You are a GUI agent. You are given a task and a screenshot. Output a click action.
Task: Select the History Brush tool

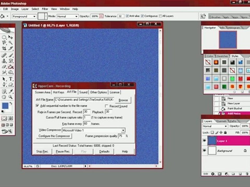coord(10,61)
